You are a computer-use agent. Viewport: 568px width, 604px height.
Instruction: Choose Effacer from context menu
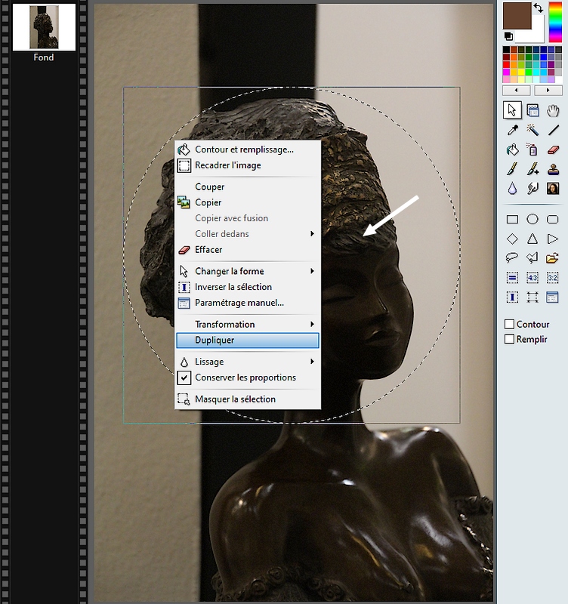coord(248,250)
